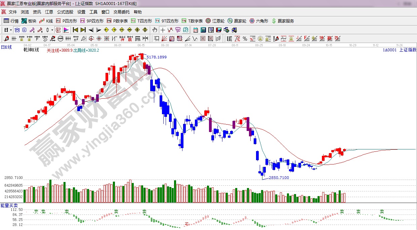Toggle the 权 adjustment button
This screenshot has width=417, height=230.
pos(58,30)
